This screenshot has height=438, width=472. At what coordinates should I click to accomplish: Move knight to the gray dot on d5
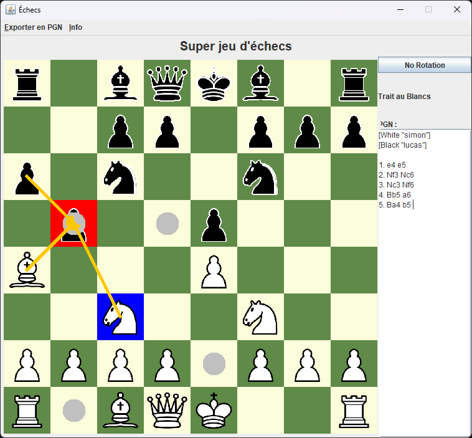(167, 224)
